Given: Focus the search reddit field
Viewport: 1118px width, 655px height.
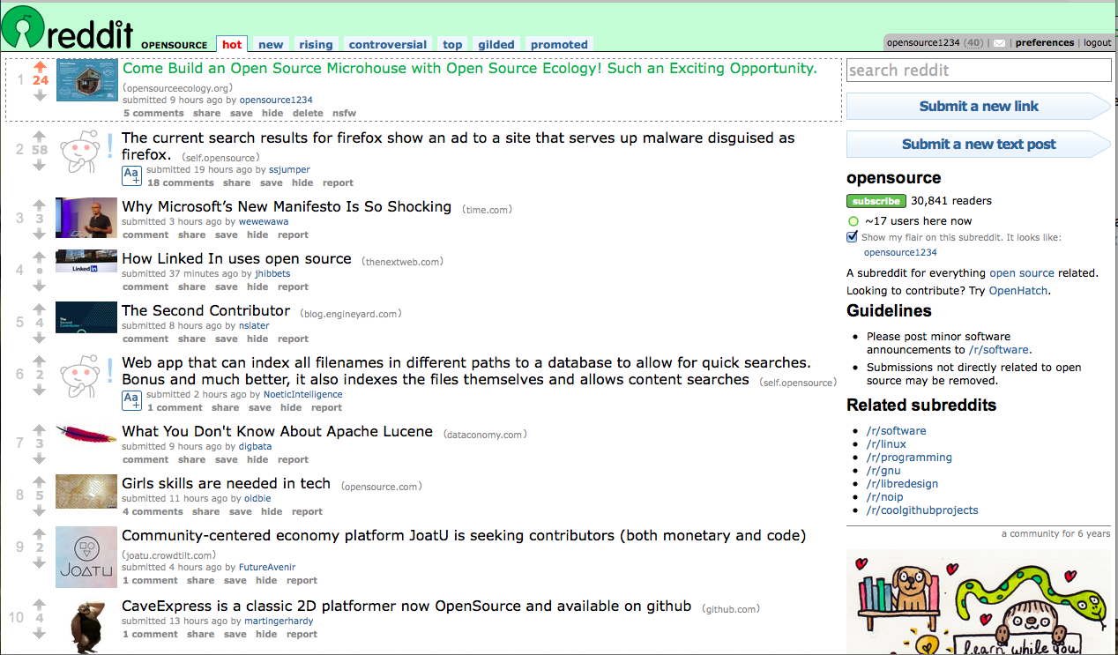Looking at the screenshot, I should 979,71.
